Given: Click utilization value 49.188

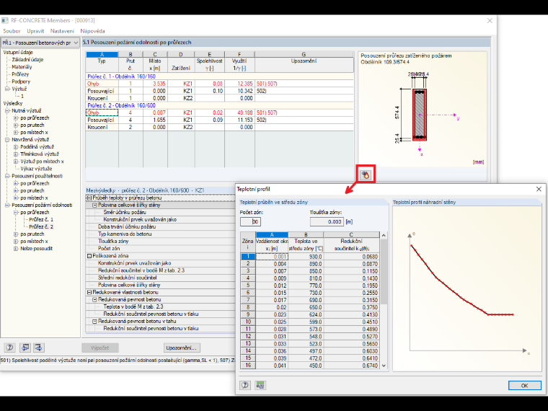Looking at the screenshot, I should (x=239, y=113).
